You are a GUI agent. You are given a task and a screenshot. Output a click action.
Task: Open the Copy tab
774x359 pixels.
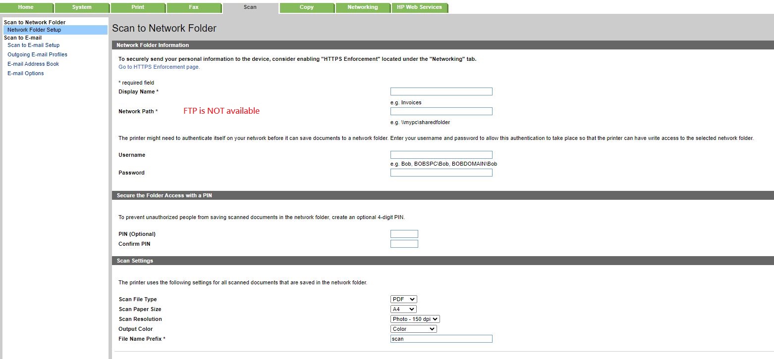(307, 7)
